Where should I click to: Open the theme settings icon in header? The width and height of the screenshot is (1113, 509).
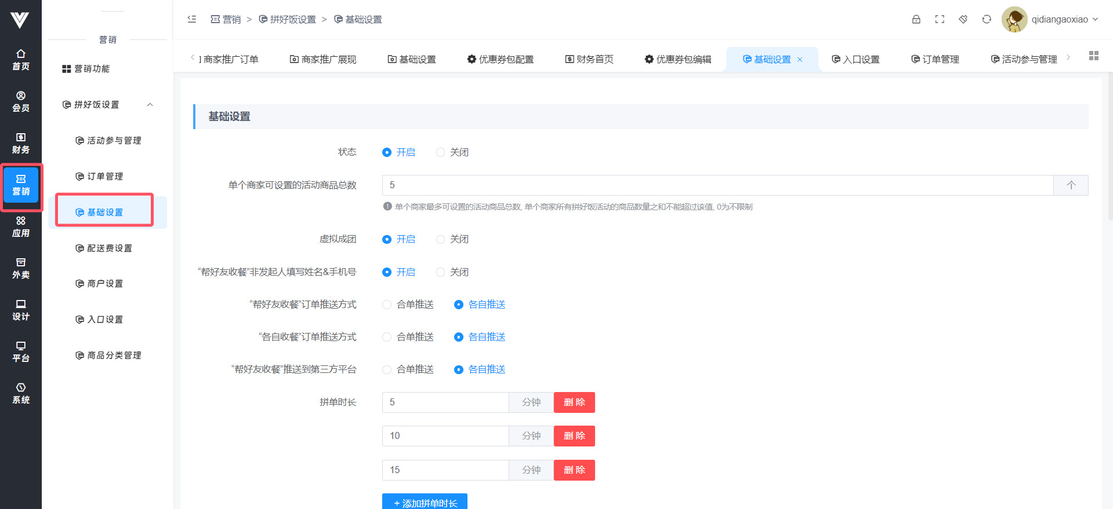(963, 19)
